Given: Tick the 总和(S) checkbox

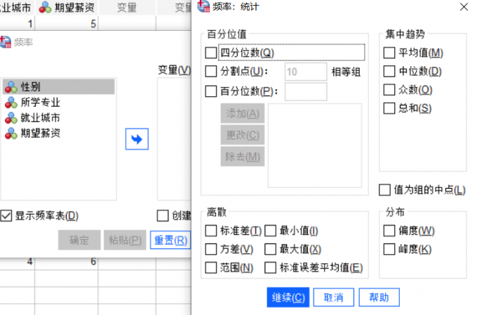Looking at the screenshot, I should coord(389,108).
